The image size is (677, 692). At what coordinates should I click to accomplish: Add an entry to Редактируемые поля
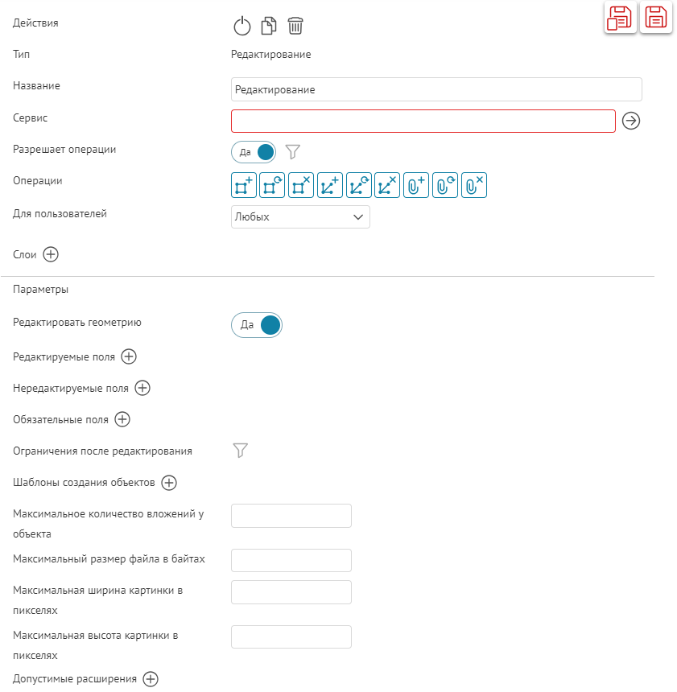tap(129, 356)
